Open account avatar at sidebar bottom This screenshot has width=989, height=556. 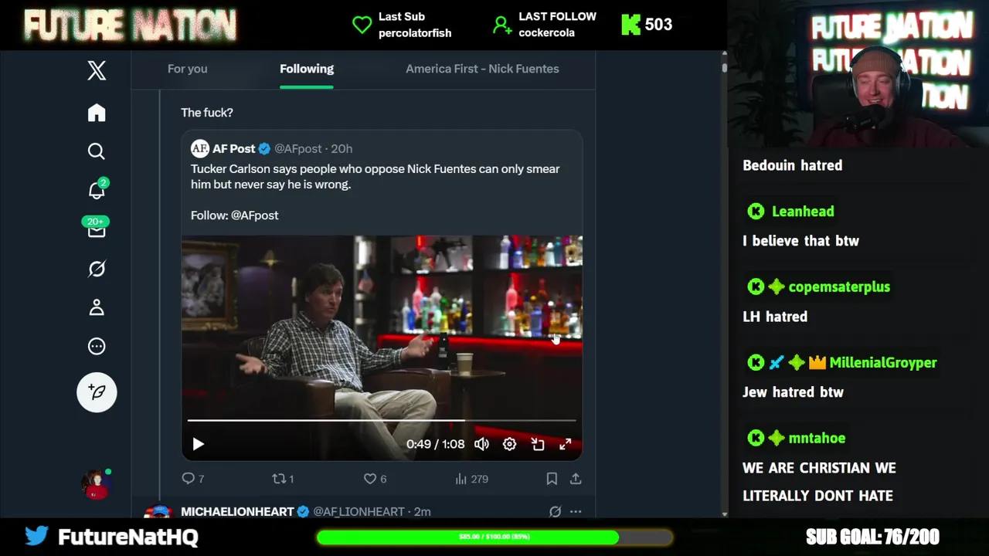[x=97, y=483]
